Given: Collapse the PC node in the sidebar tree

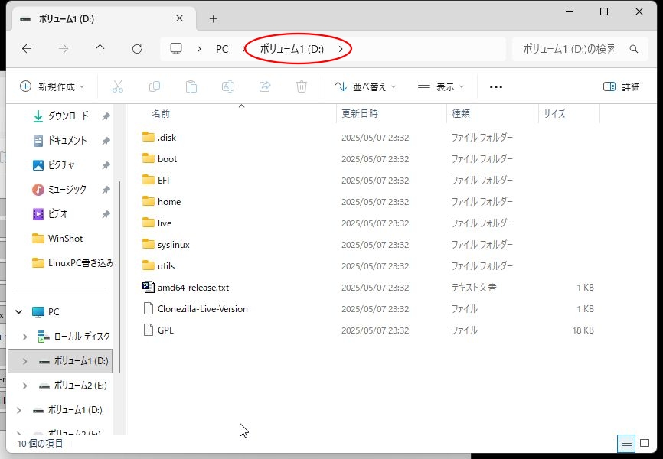Looking at the screenshot, I should click(18, 311).
